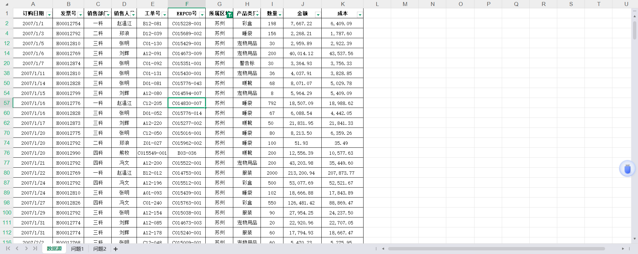Select invoice cell H00012990
The width and height of the screenshot is (638, 254).
pyautogui.click(x=68, y=153)
